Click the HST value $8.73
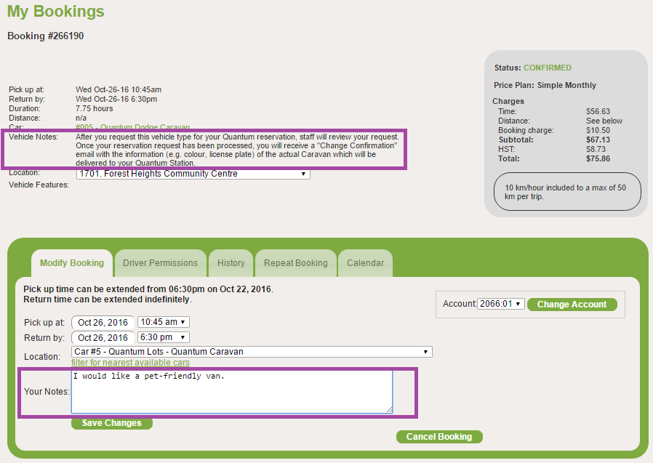This screenshot has height=463, width=653. (596, 149)
